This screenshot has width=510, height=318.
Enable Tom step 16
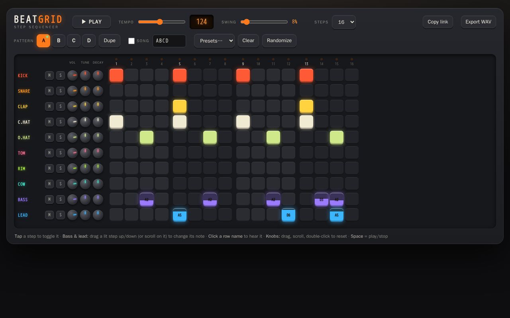[x=352, y=153]
